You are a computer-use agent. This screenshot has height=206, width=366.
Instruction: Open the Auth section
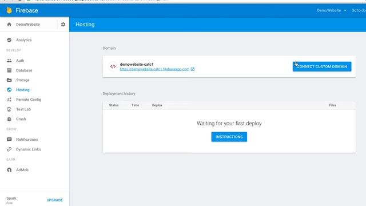[20, 61]
